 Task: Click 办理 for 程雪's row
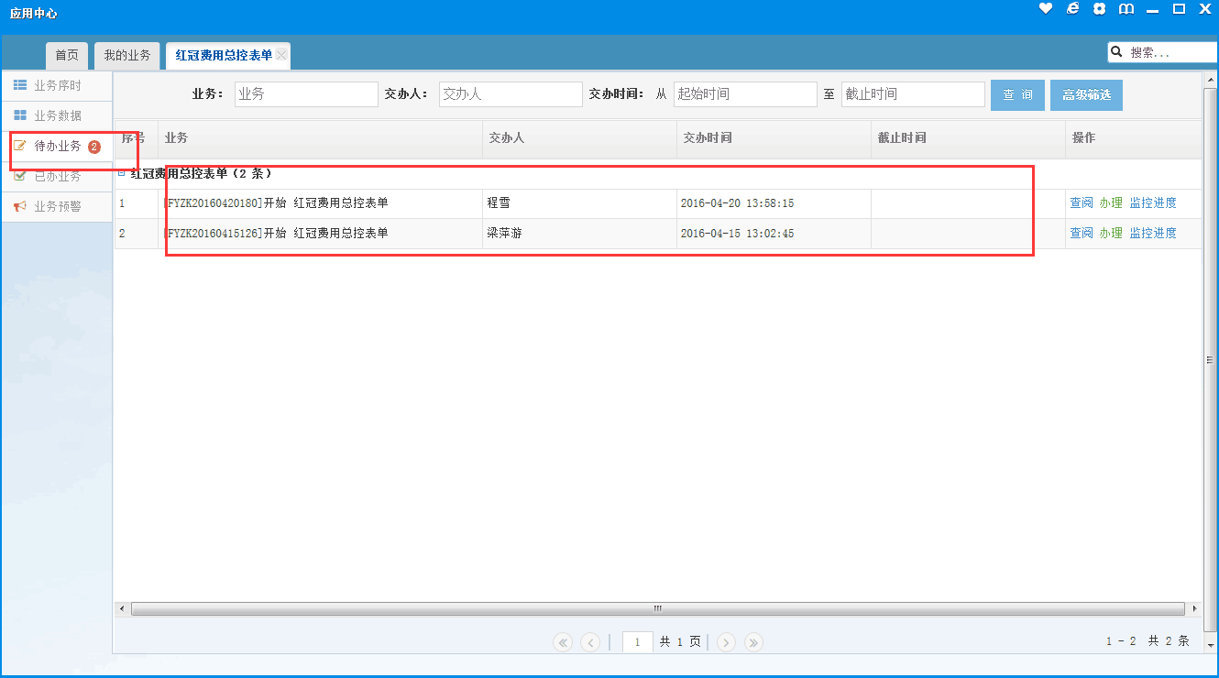[x=1111, y=203]
